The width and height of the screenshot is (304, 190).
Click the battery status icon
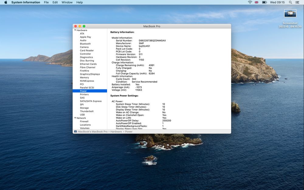tap(264, 2)
